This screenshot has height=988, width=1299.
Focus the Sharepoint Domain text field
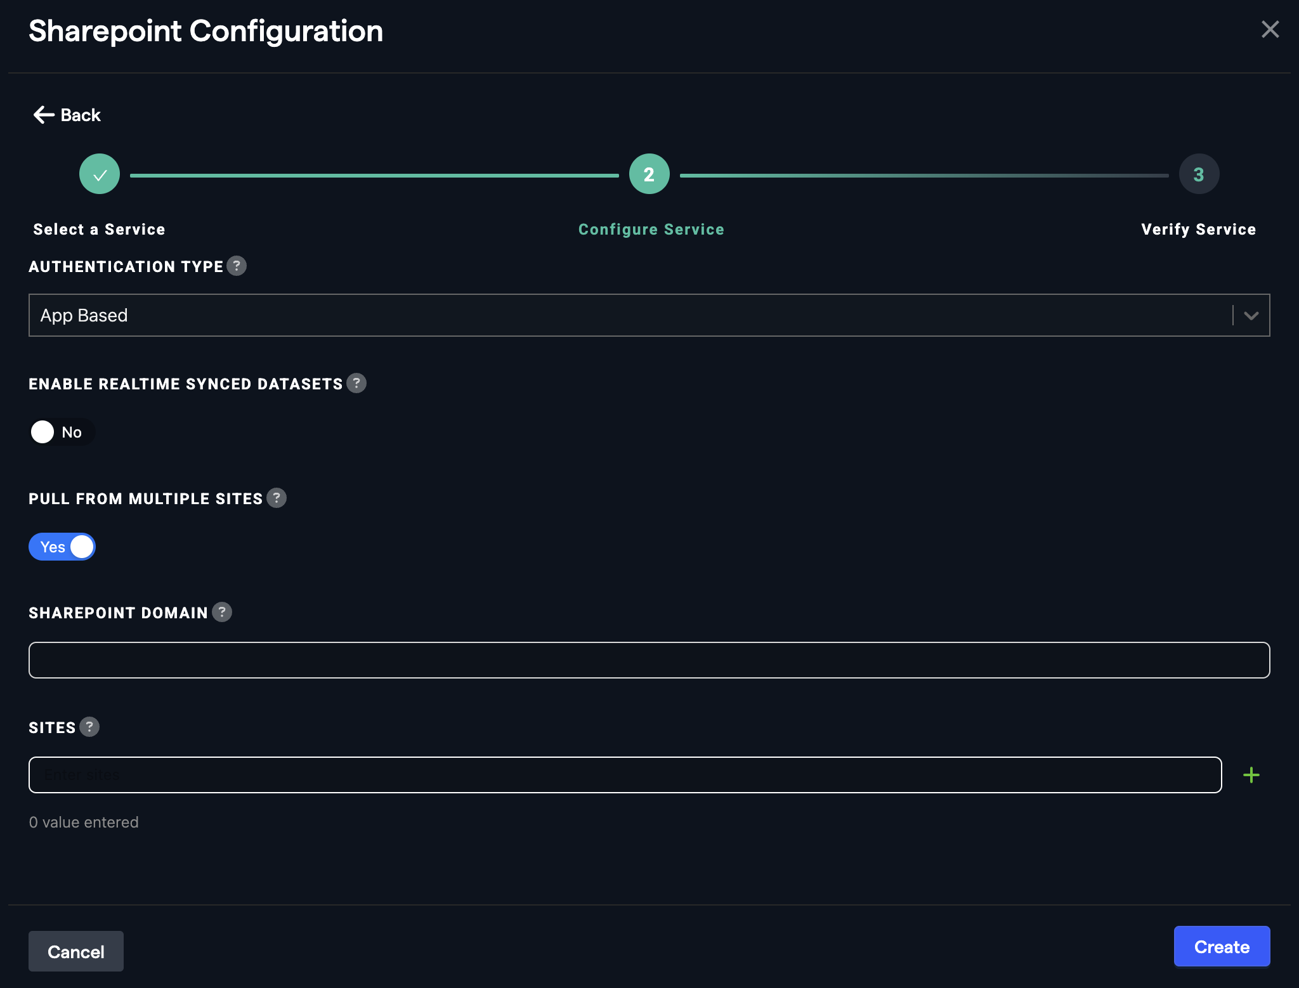click(x=649, y=660)
